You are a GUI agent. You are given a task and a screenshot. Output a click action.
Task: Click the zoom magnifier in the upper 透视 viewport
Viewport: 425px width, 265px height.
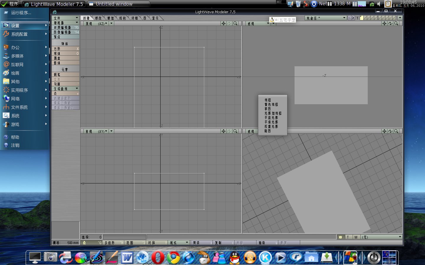396,23
